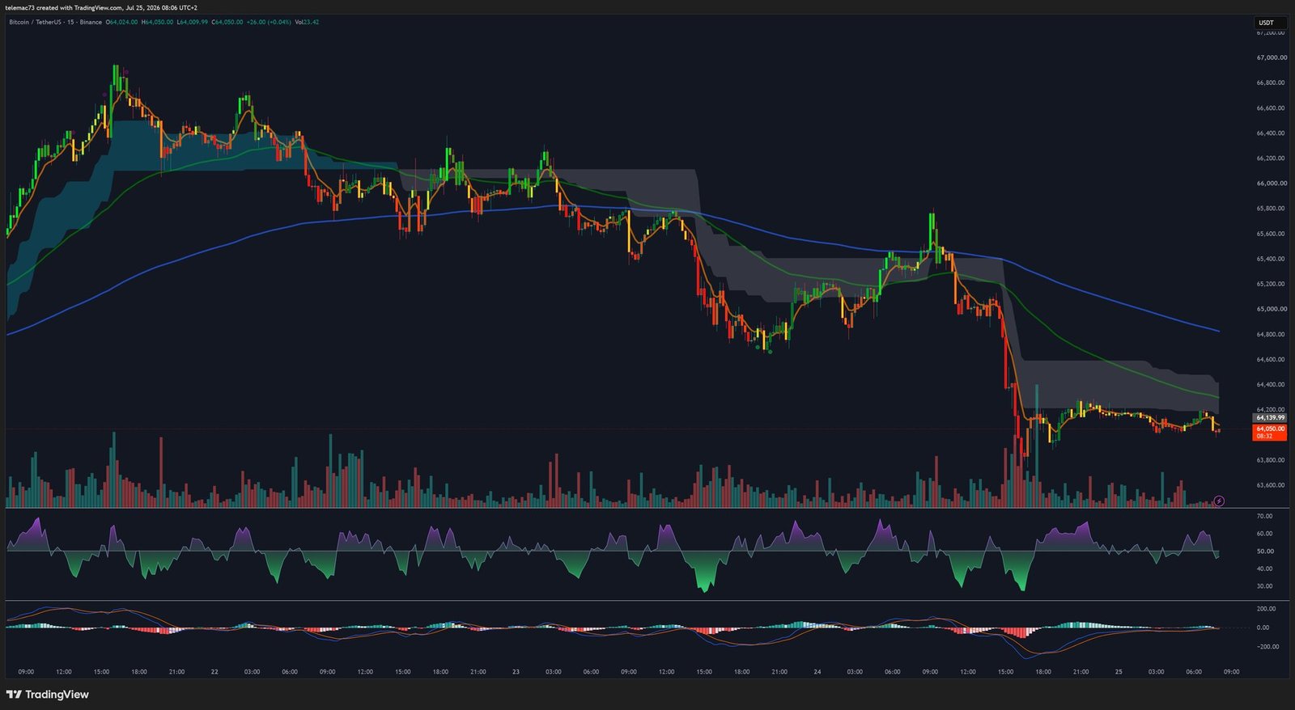The width and height of the screenshot is (1295, 710).
Task: Click the 25 date label on time axis
Action: pos(1119,672)
